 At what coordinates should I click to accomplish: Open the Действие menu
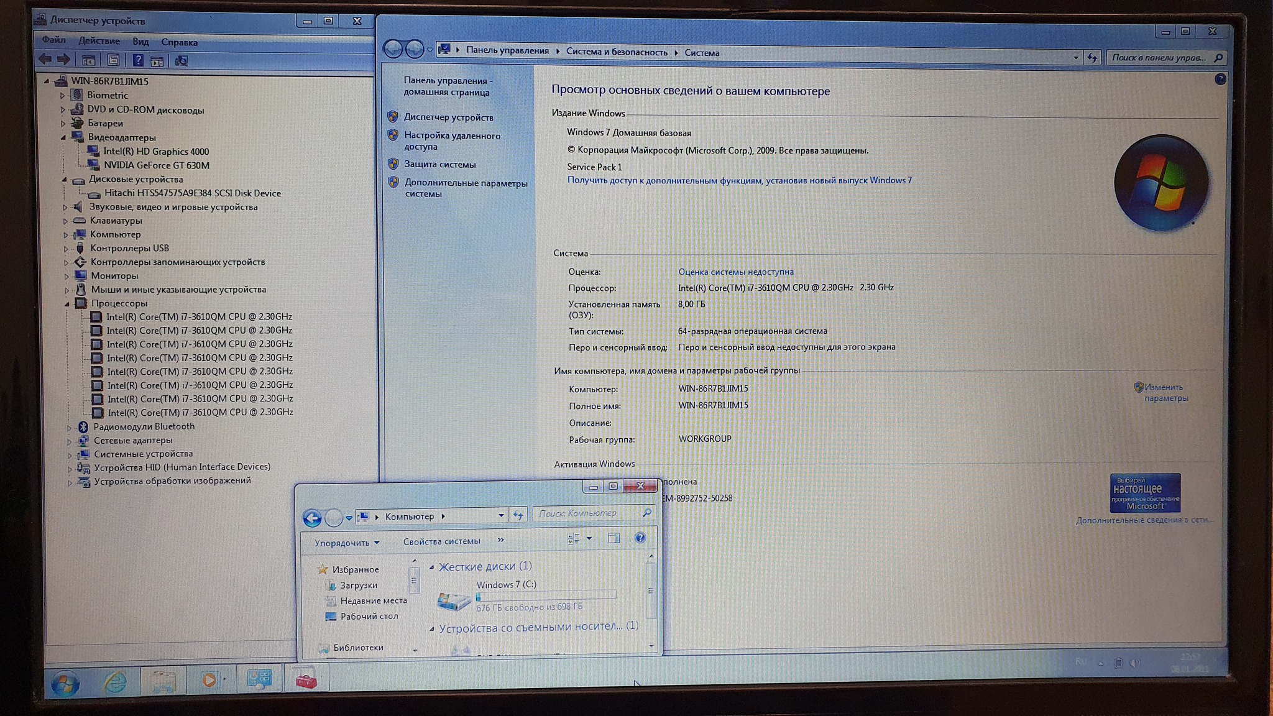[x=99, y=41]
